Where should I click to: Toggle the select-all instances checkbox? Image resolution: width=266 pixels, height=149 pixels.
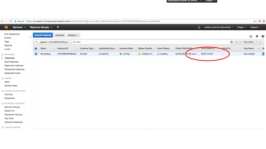tap(36, 49)
